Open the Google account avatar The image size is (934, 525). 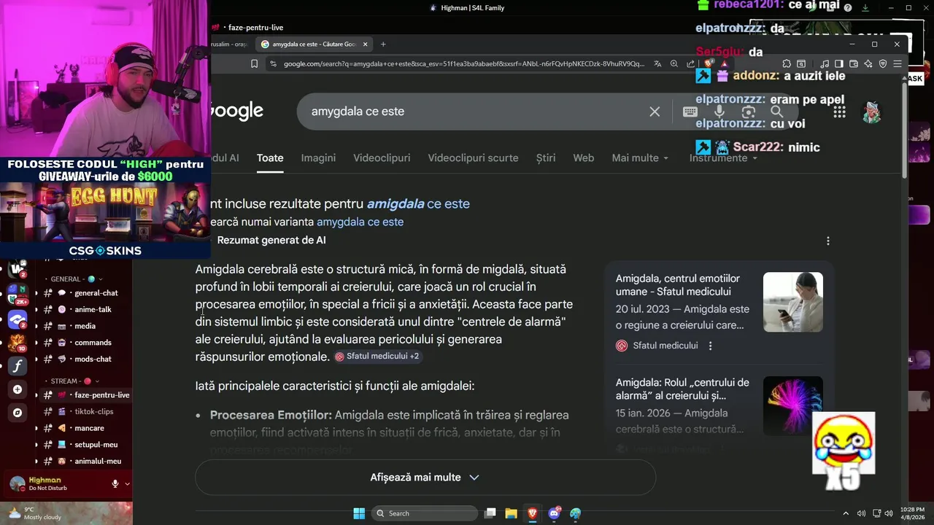872,112
